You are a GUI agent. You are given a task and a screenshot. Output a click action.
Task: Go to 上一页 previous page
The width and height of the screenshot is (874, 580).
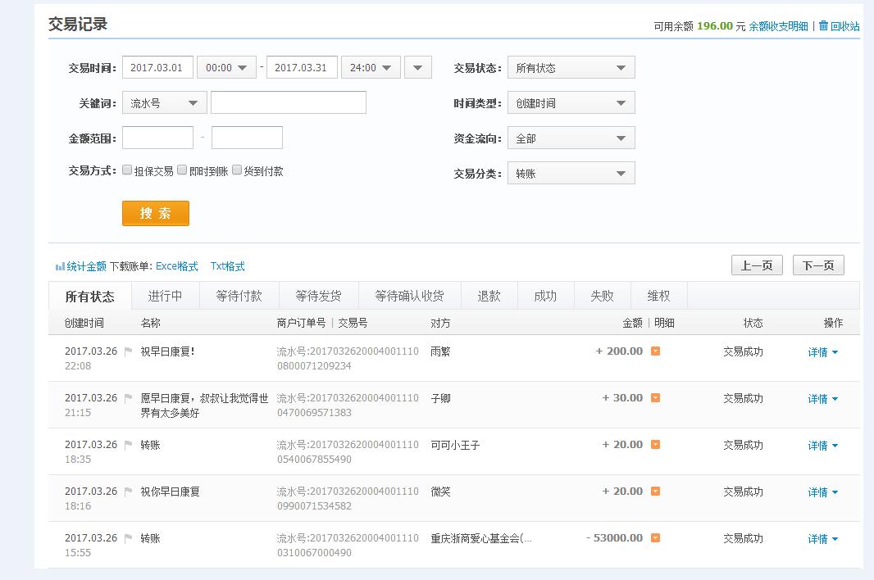[757, 265]
